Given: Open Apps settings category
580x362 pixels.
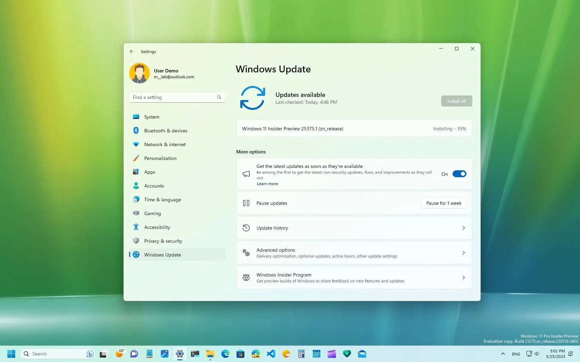Looking at the screenshot, I should 177,172.
